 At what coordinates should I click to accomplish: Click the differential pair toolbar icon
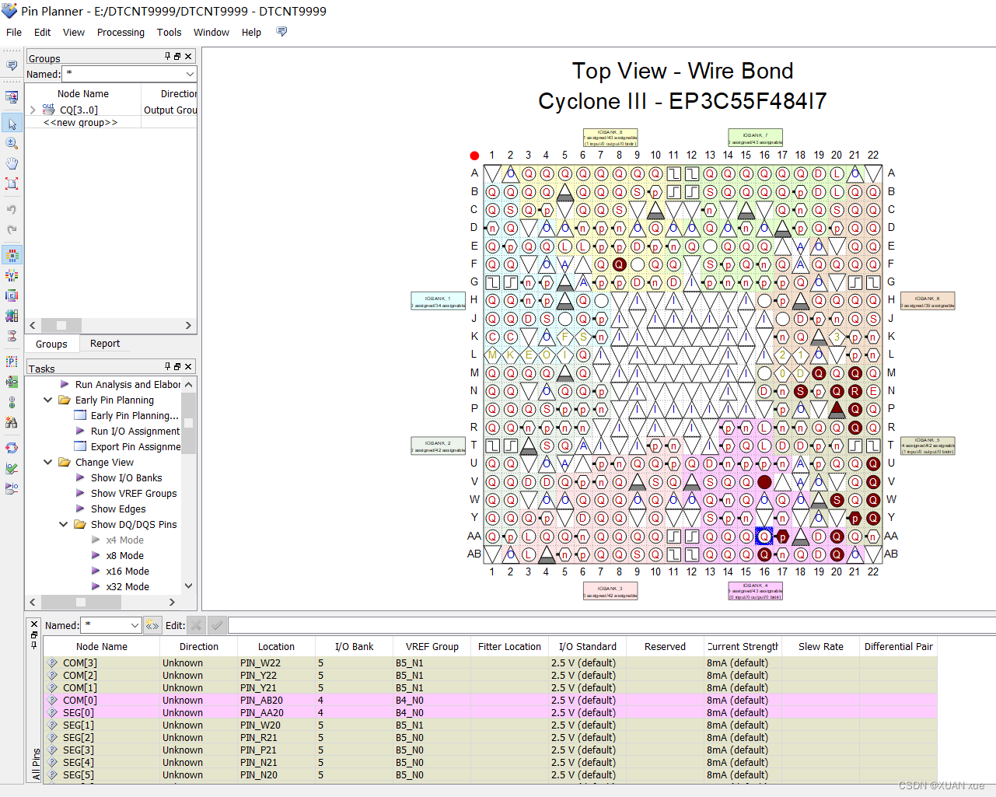[x=12, y=336]
